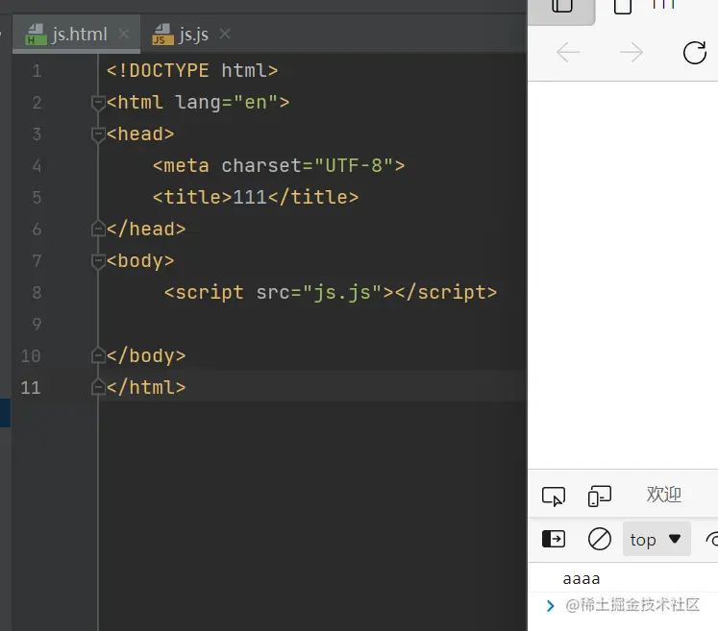Screen dimensions: 718x631
Task: Activate the inspect element picker in DevTools
Action: tap(553, 496)
